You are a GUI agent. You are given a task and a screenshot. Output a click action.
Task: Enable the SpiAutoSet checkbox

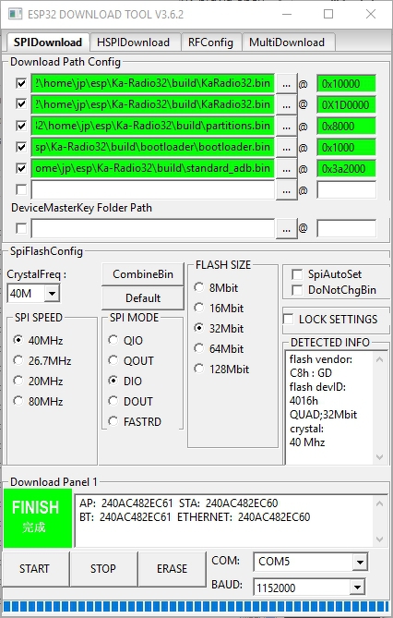click(297, 274)
